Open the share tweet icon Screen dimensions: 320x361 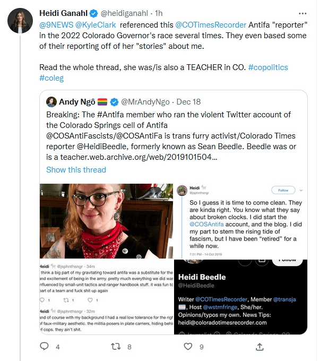pyautogui.click(x=259, y=347)
